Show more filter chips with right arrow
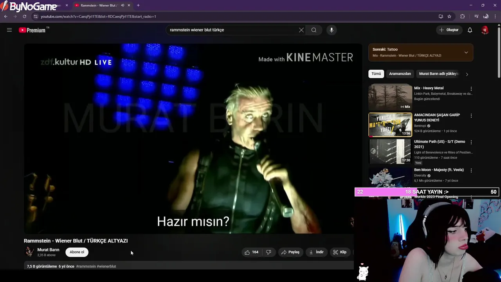The height and width of the screenshot is (282, 501). click(467, 74)
